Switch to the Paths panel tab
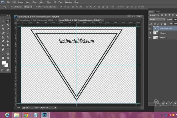This screenshot has height=118, width=177. coord(158,12)
